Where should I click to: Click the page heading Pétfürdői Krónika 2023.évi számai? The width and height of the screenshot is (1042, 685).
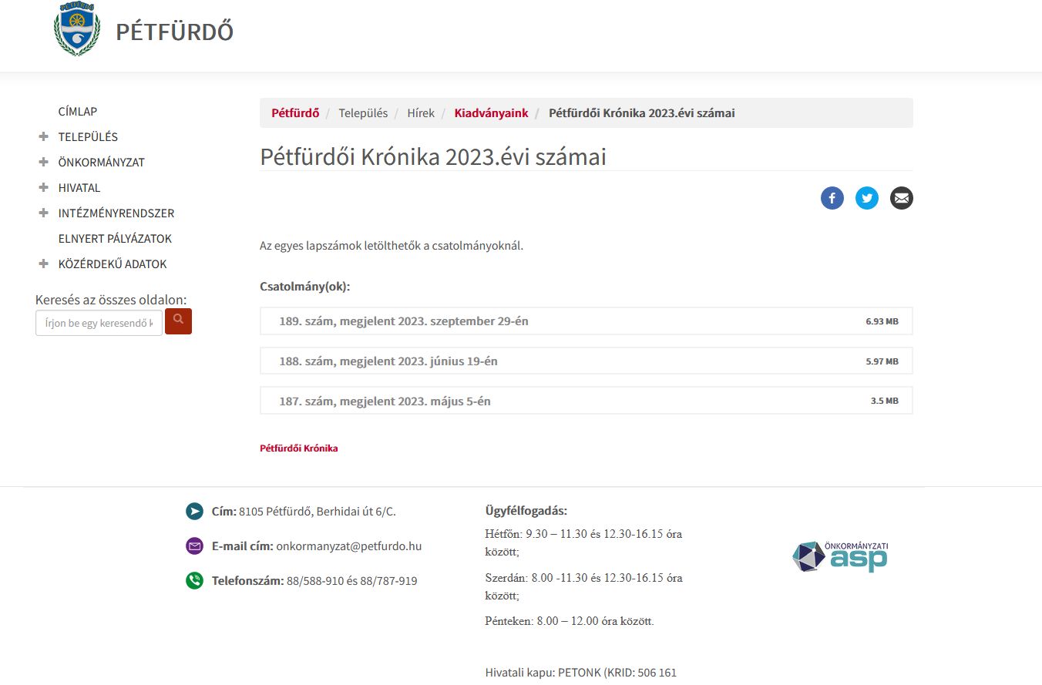pos(433,156)
